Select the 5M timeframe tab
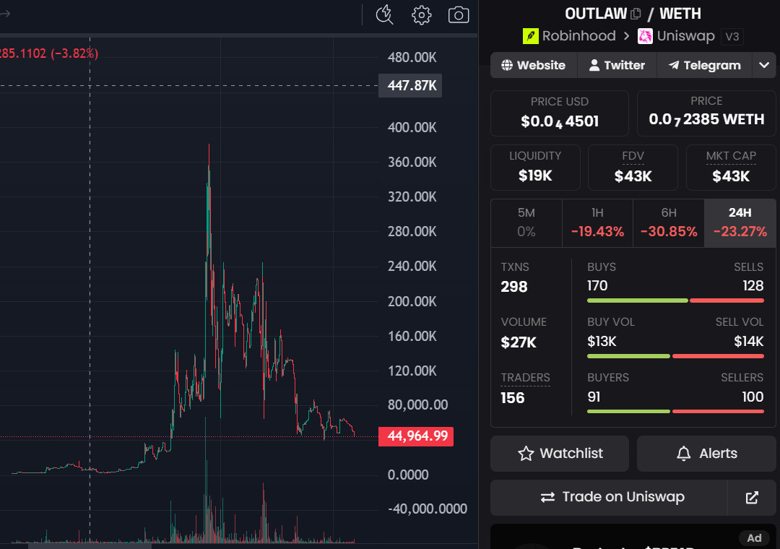The width and height of the screenshot is (780, 549). tap(526, 222)
